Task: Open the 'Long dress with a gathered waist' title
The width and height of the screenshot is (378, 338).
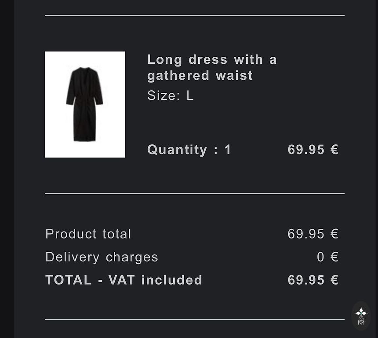Action: coord(212,67)
